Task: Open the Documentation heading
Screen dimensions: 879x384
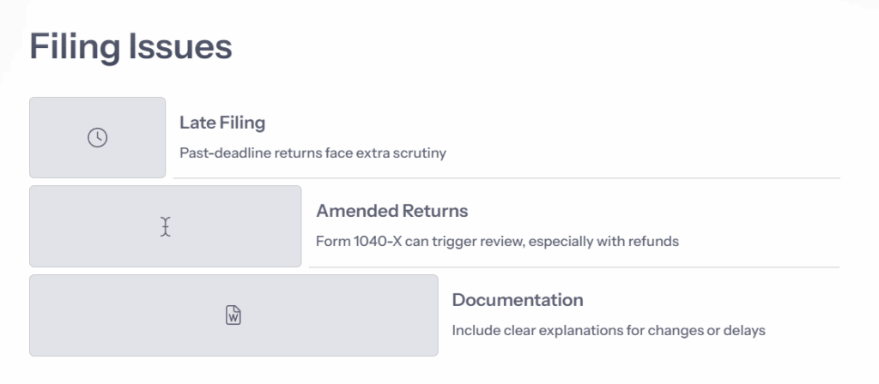Action: tap(518, 300)
